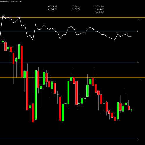The image size is (145, 145).
Task: Click the first green candlestick on the chart
Action: point(3,41)
